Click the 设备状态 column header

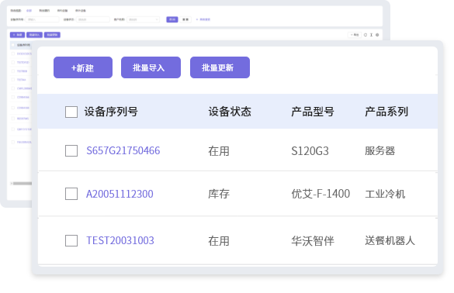point(230,112)
